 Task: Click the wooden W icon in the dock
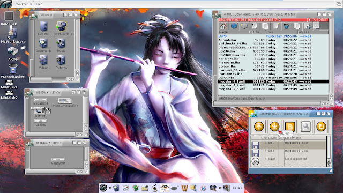[x=184, y=188]
